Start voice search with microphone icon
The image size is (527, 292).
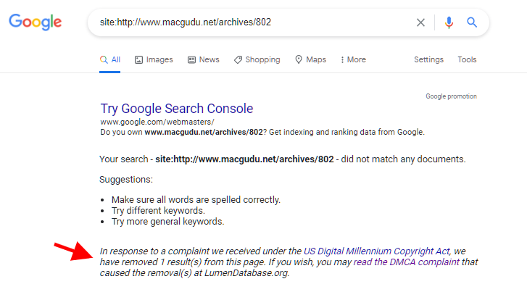[449, 22]
